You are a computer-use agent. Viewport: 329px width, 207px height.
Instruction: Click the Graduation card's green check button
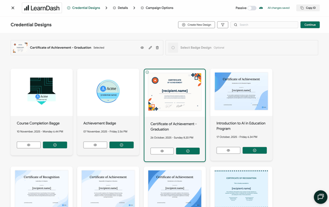[188, 151]
